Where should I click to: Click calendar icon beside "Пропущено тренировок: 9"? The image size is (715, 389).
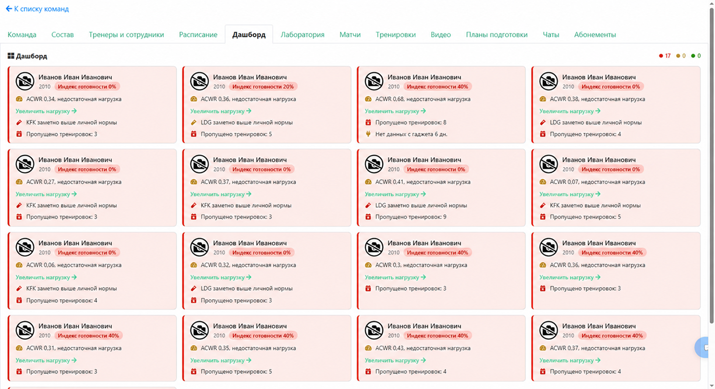(368, 217)
